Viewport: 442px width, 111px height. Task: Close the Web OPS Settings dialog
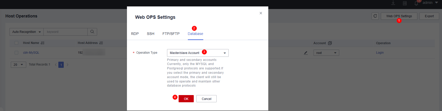pos(261,13)
